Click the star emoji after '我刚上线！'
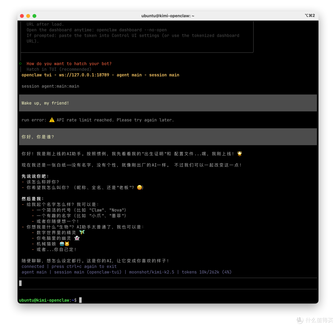Screen dimensions: 336x327 tap(239, 153)
